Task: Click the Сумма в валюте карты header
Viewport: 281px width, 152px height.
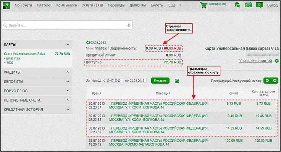Action: 263,93
